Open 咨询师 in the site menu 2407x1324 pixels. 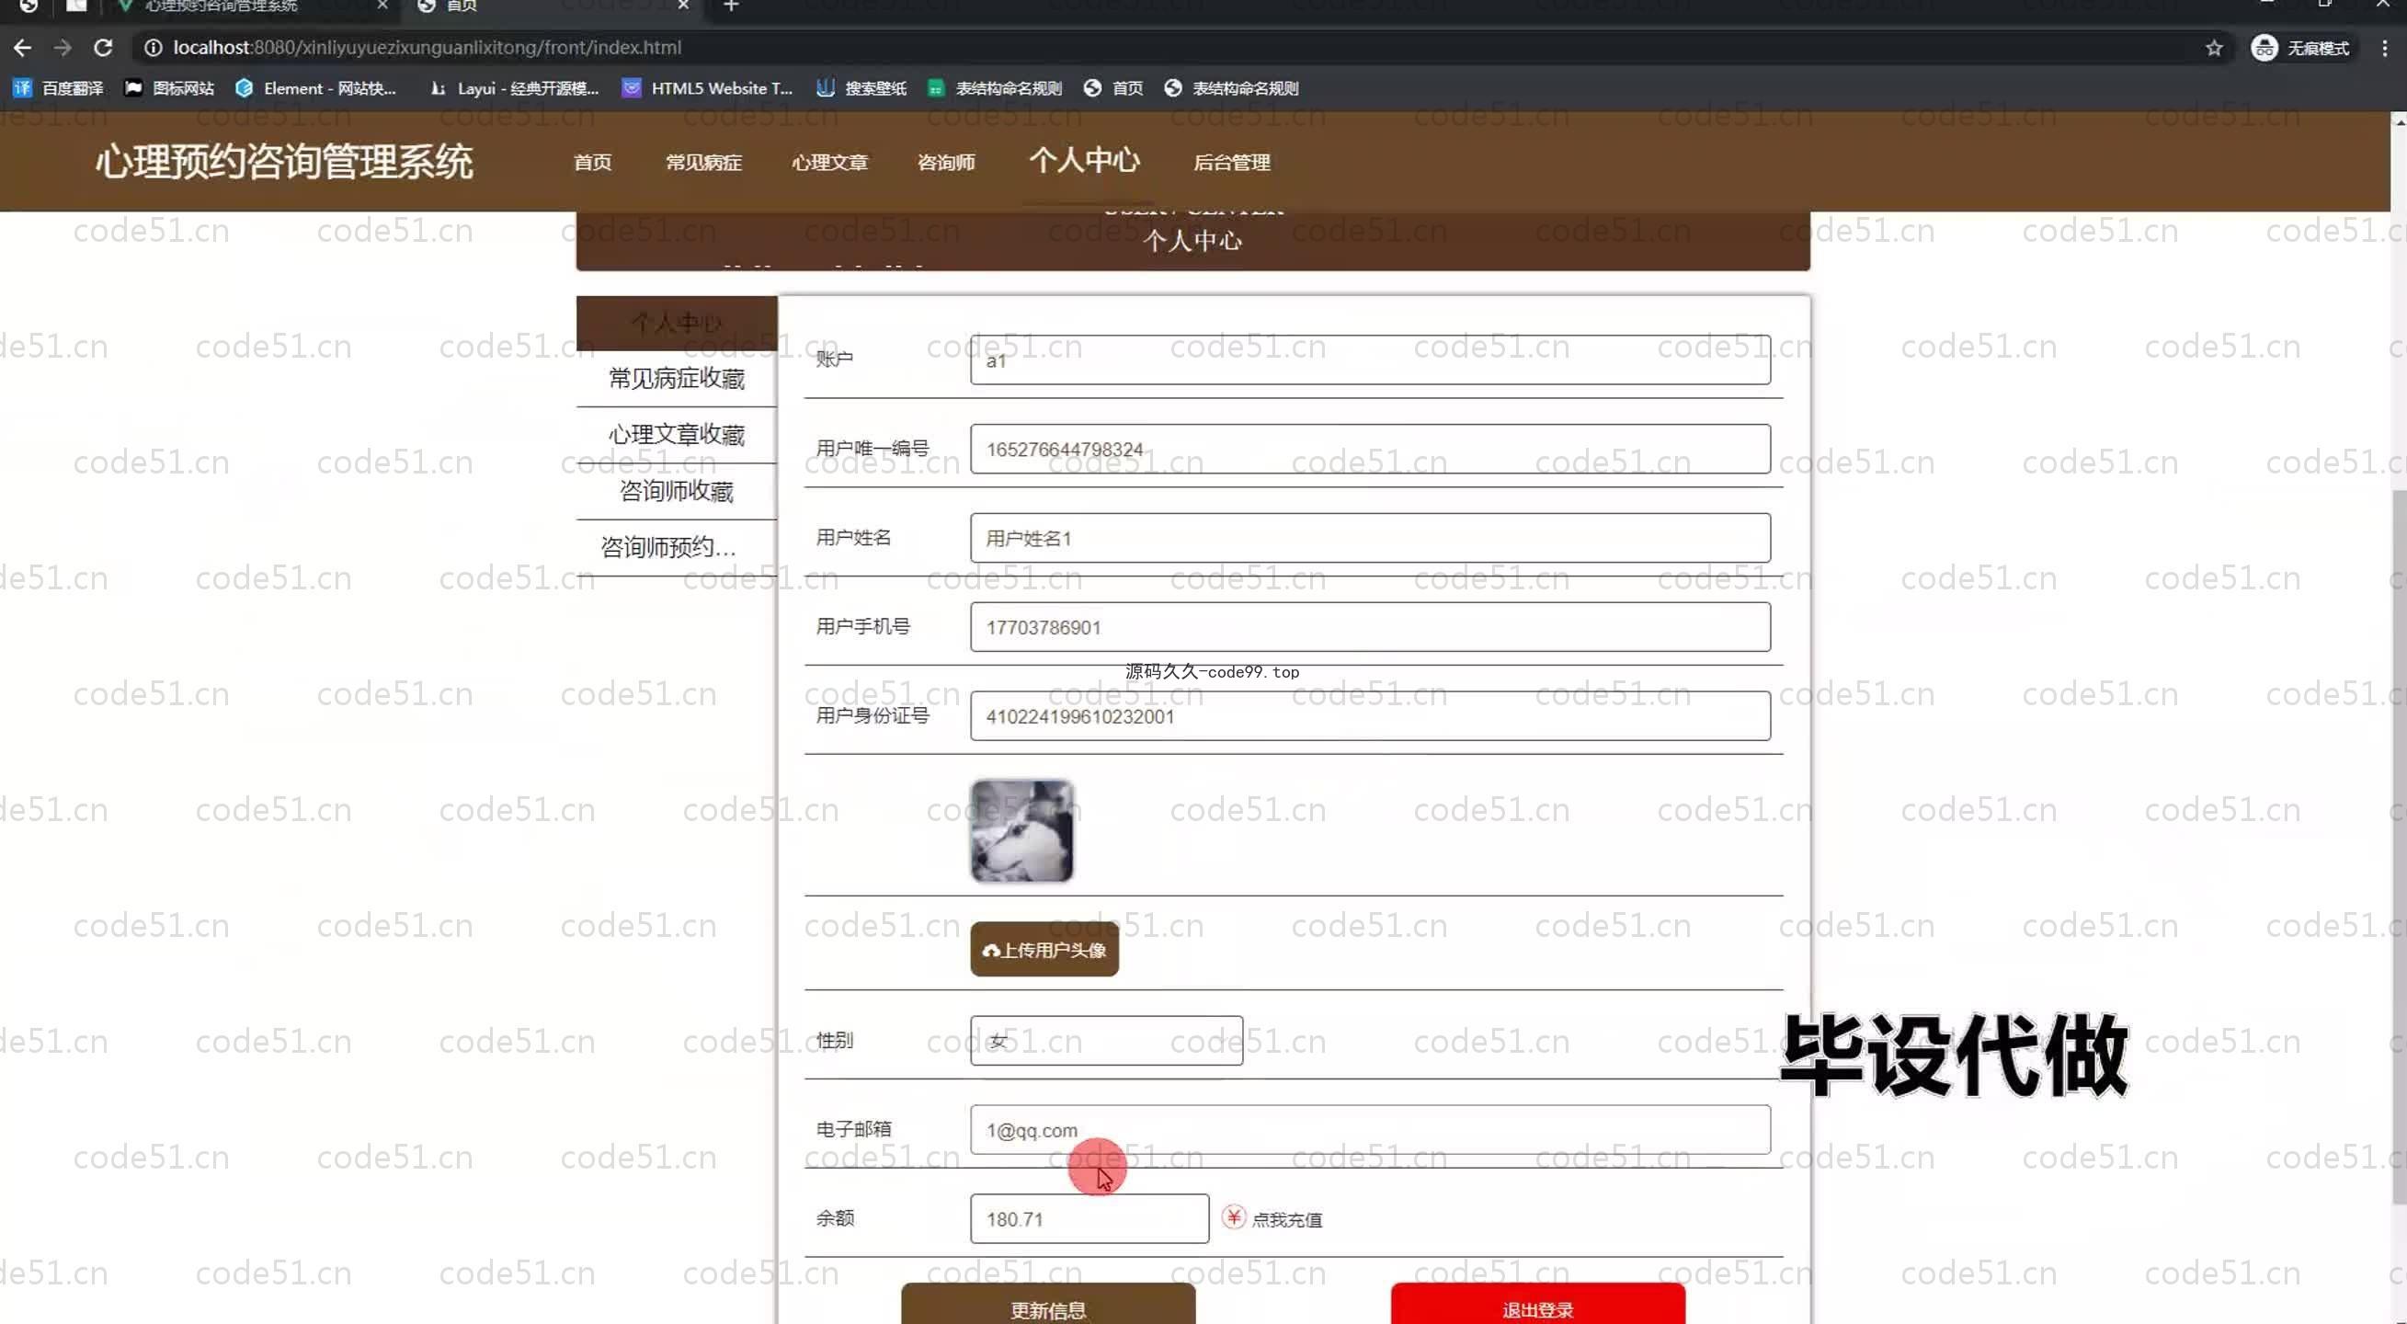[945, 163]
